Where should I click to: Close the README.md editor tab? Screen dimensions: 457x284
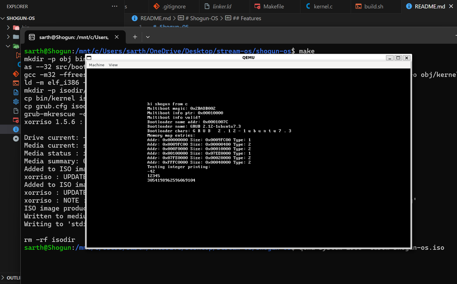pos(451,6)
